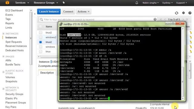
Task: Click the instance table scroll-left arrow
Action: (39, 57)
